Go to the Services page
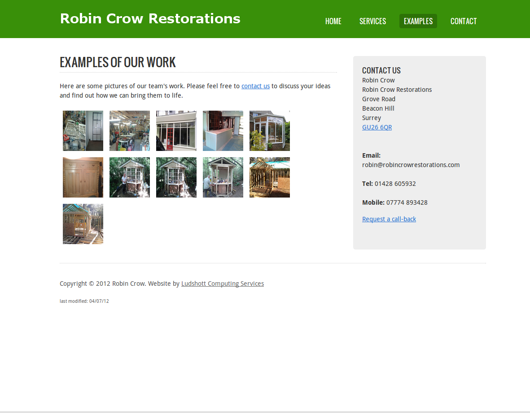 pos(372,21)
